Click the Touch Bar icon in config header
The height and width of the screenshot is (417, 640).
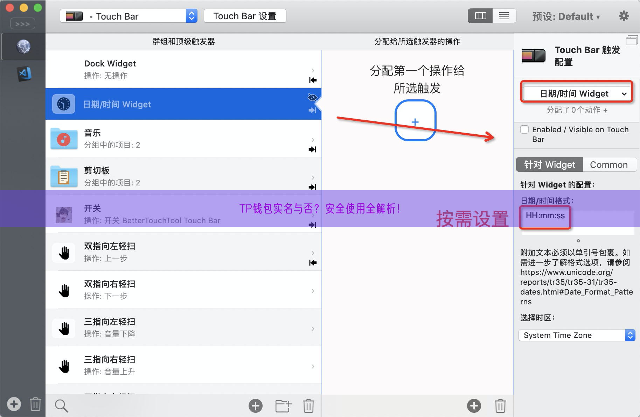[x=534, y=56]
